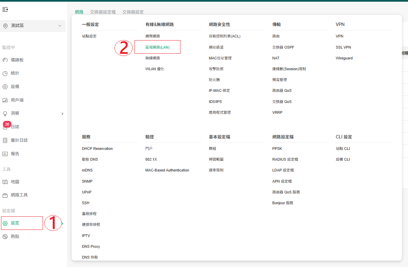The height and width of the screenshot is (267, 408).
Task: Switch to the 網路 tab
Action: [79, 12]
